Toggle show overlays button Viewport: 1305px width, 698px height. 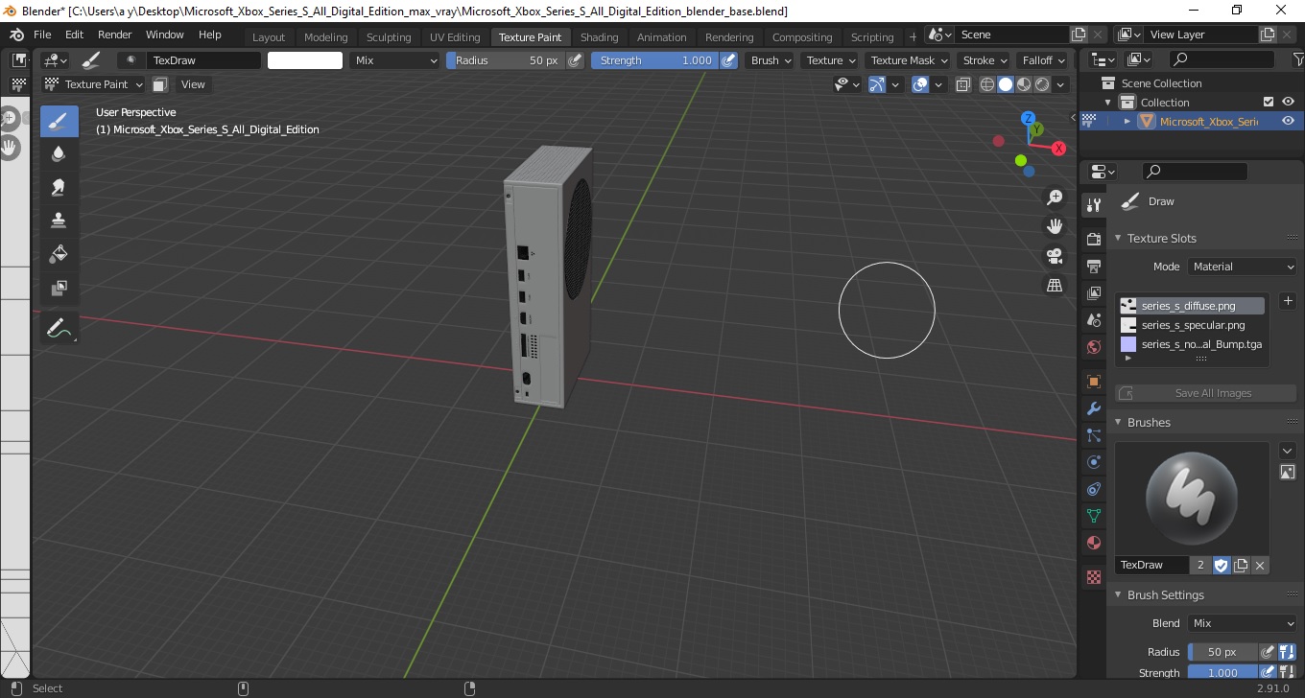[920, 84]
